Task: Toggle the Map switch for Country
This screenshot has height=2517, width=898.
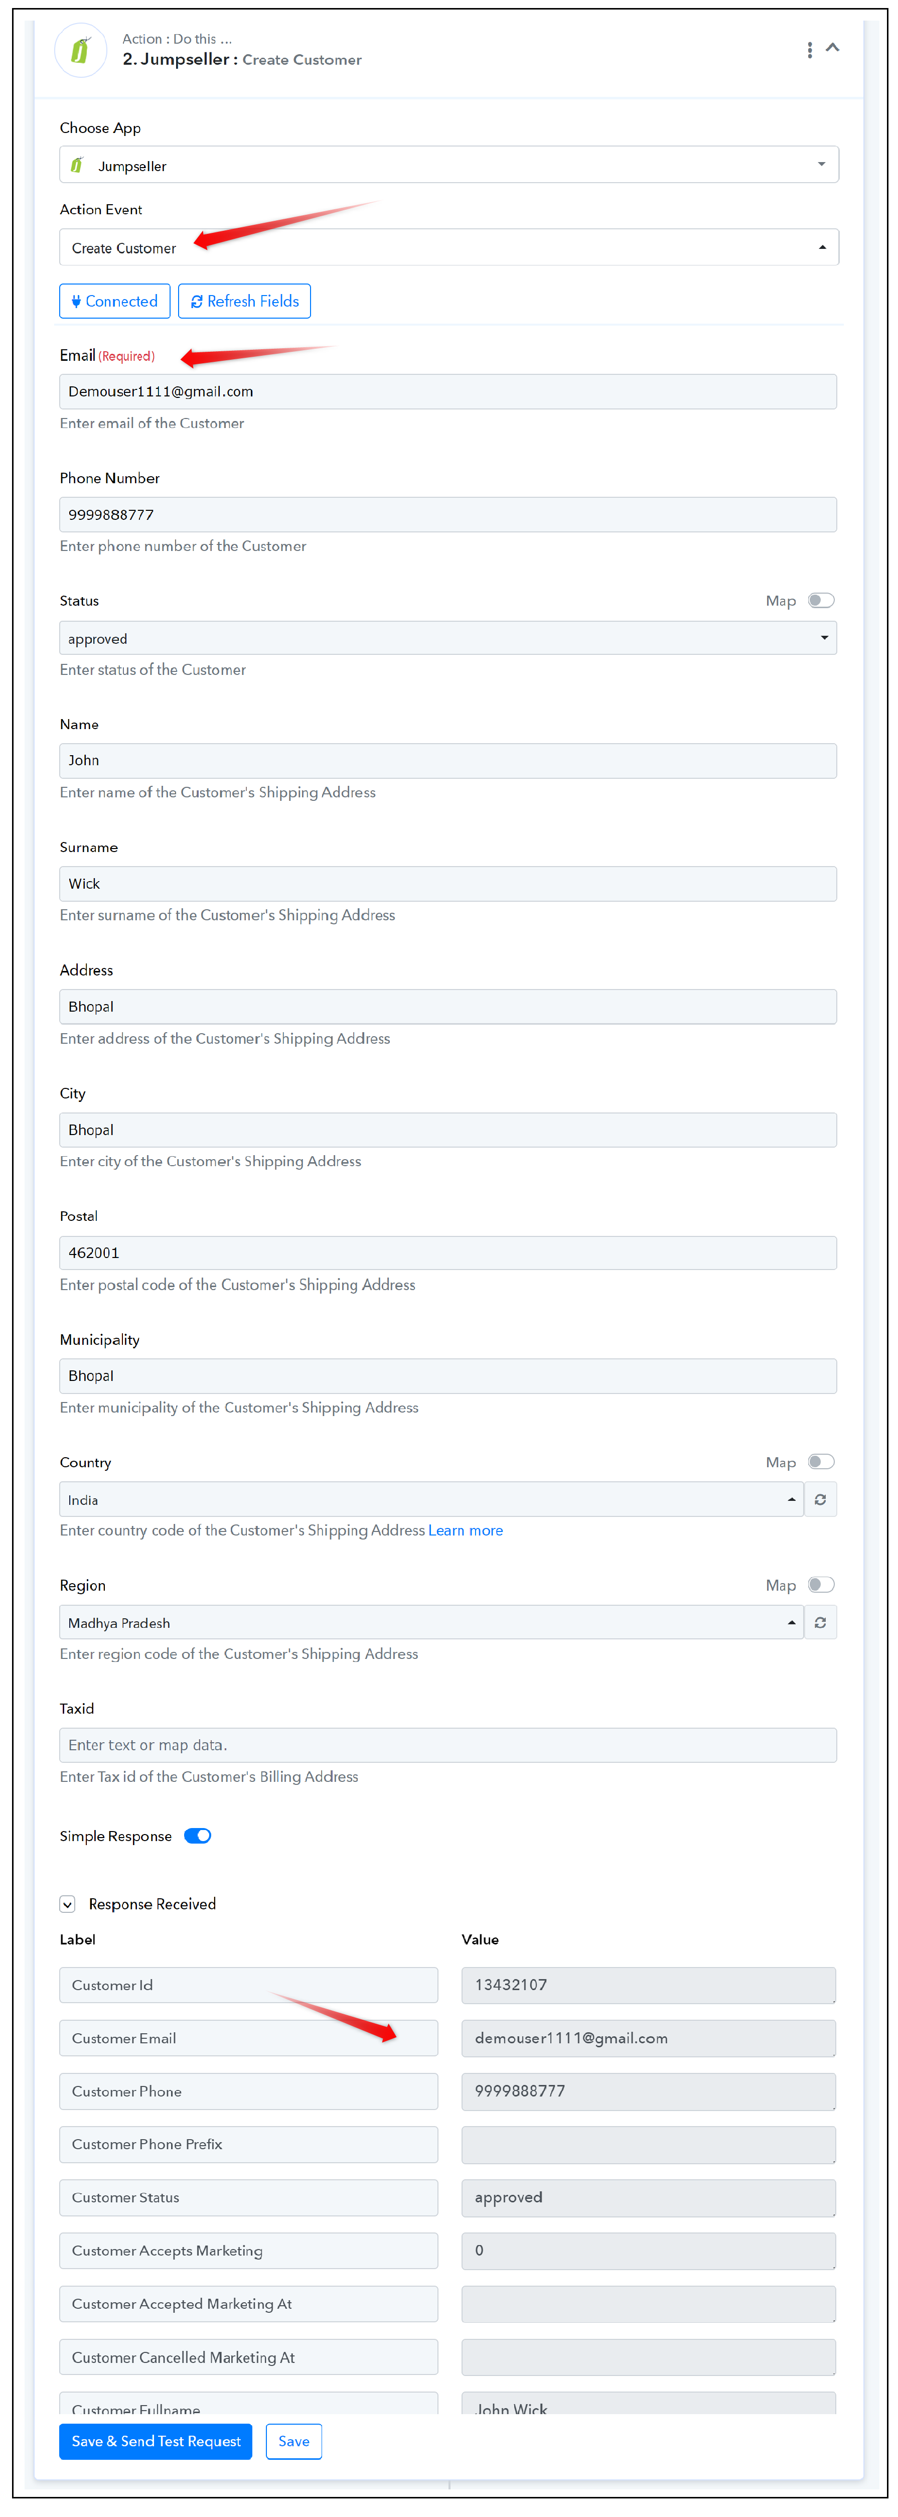Action: [821, 1462]
